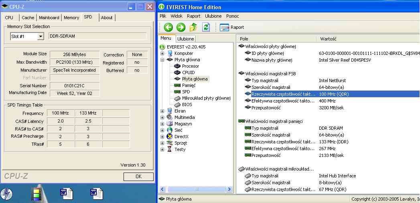Switch to the Ulubione panel tab

(186, 39)
